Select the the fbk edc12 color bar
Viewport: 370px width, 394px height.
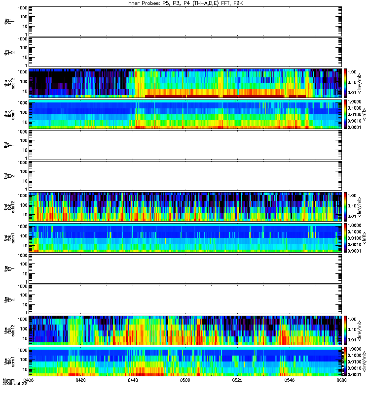345,330
